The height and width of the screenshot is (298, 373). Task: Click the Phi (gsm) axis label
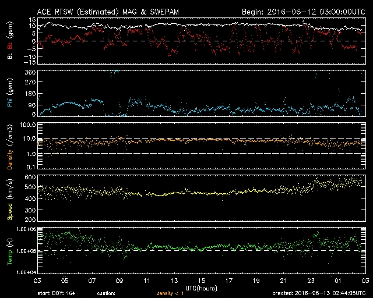point(10,94)
